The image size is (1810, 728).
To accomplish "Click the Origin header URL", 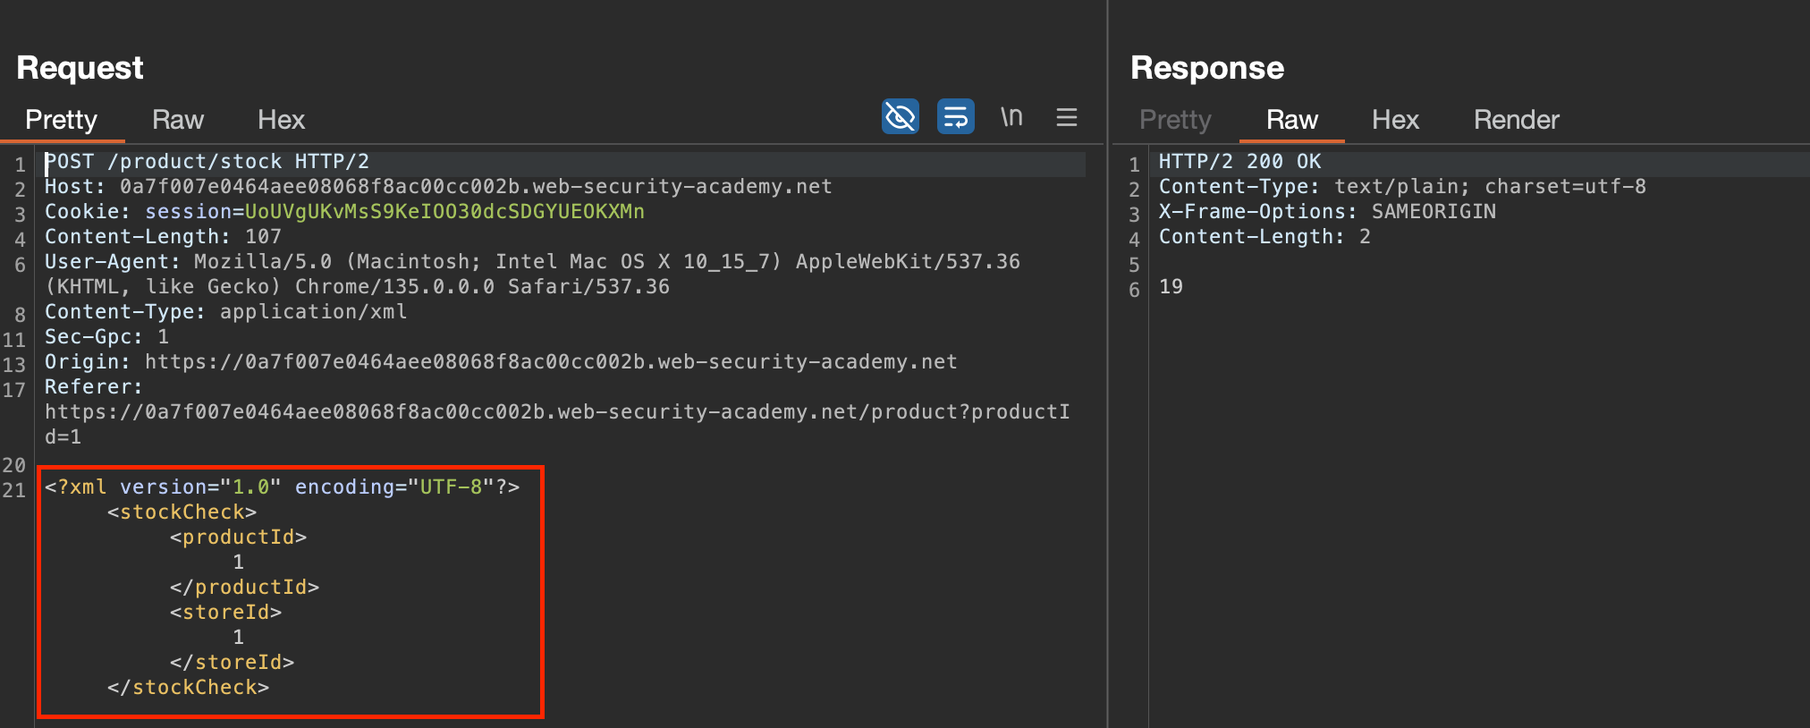I will click(x=551, y=362).
